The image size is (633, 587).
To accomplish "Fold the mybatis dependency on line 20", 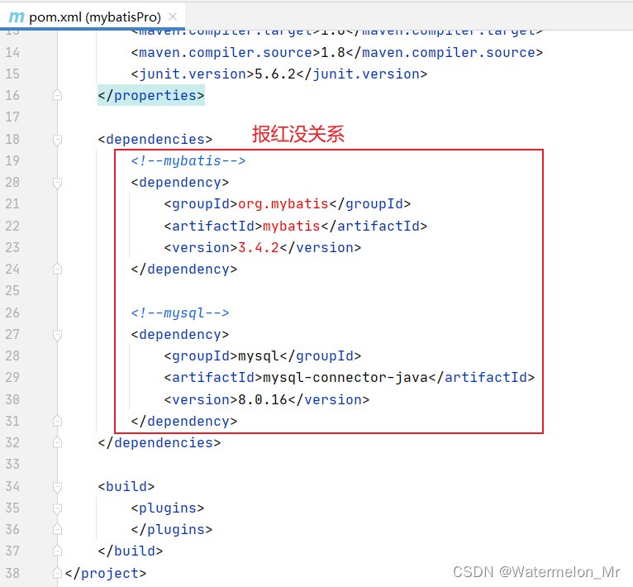I will [x=57, y=183].
